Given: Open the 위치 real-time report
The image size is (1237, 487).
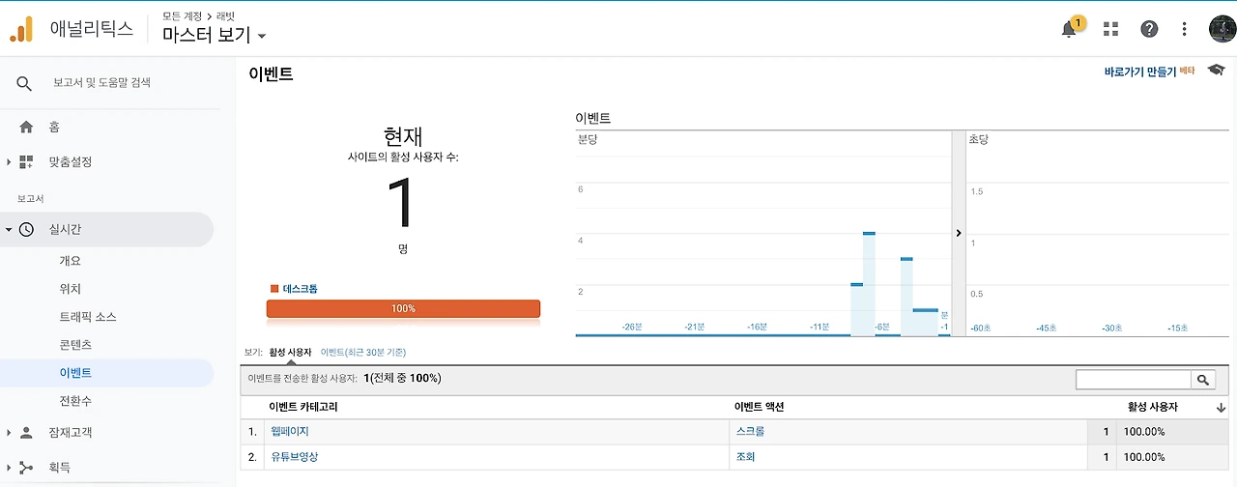Looking at the screenshot, I should point(70,289).
